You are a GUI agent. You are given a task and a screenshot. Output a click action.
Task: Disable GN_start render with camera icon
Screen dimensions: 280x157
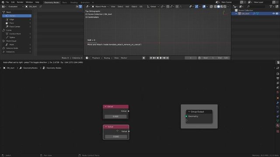point(277,14)
